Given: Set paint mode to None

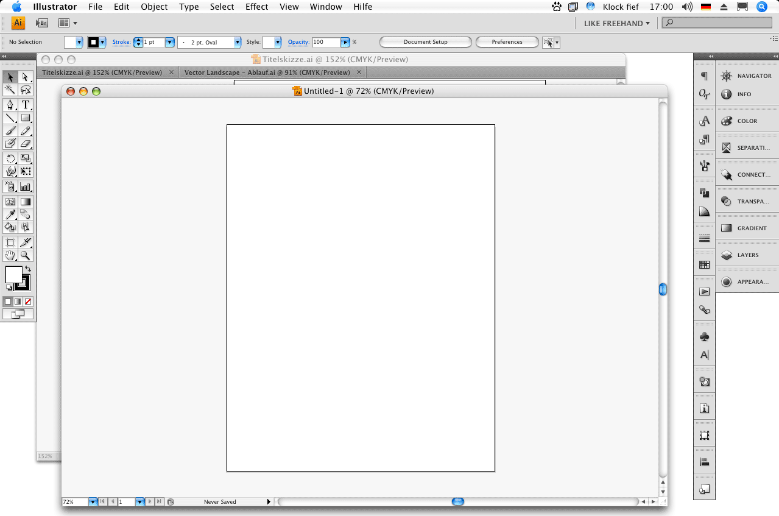Looking at the screenshot, I should coord(28,302).
